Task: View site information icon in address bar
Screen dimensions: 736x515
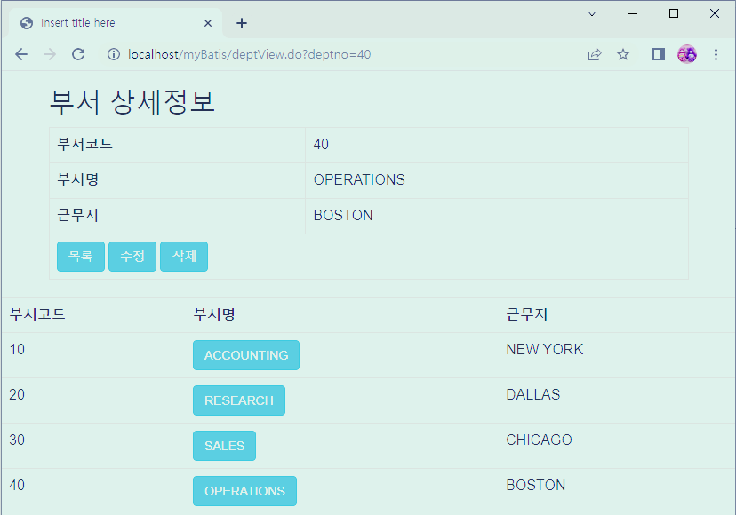Action: (114, 54)
